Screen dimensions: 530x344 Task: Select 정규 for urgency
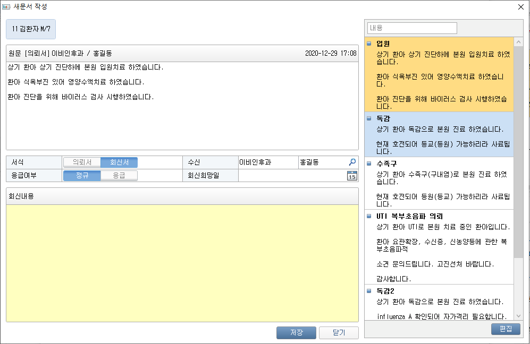pos(82,176)
